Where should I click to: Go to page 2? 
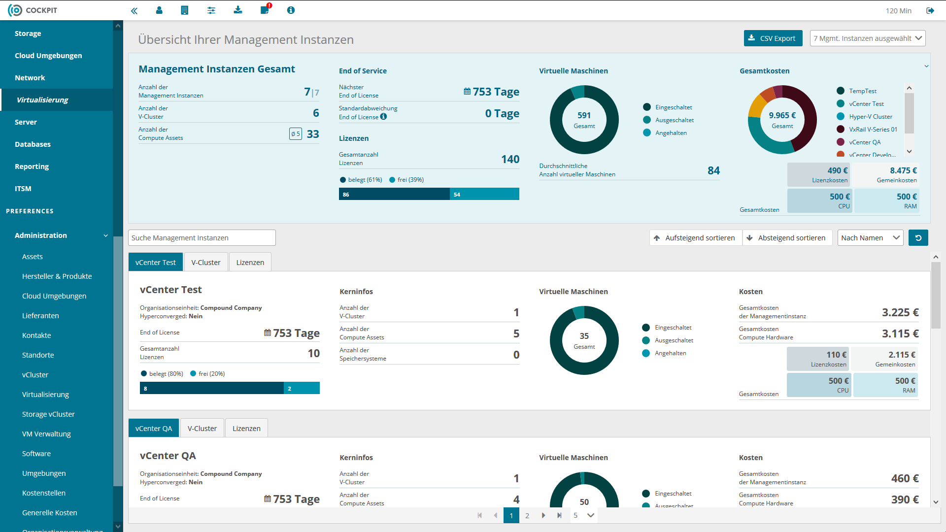[527, 516]
